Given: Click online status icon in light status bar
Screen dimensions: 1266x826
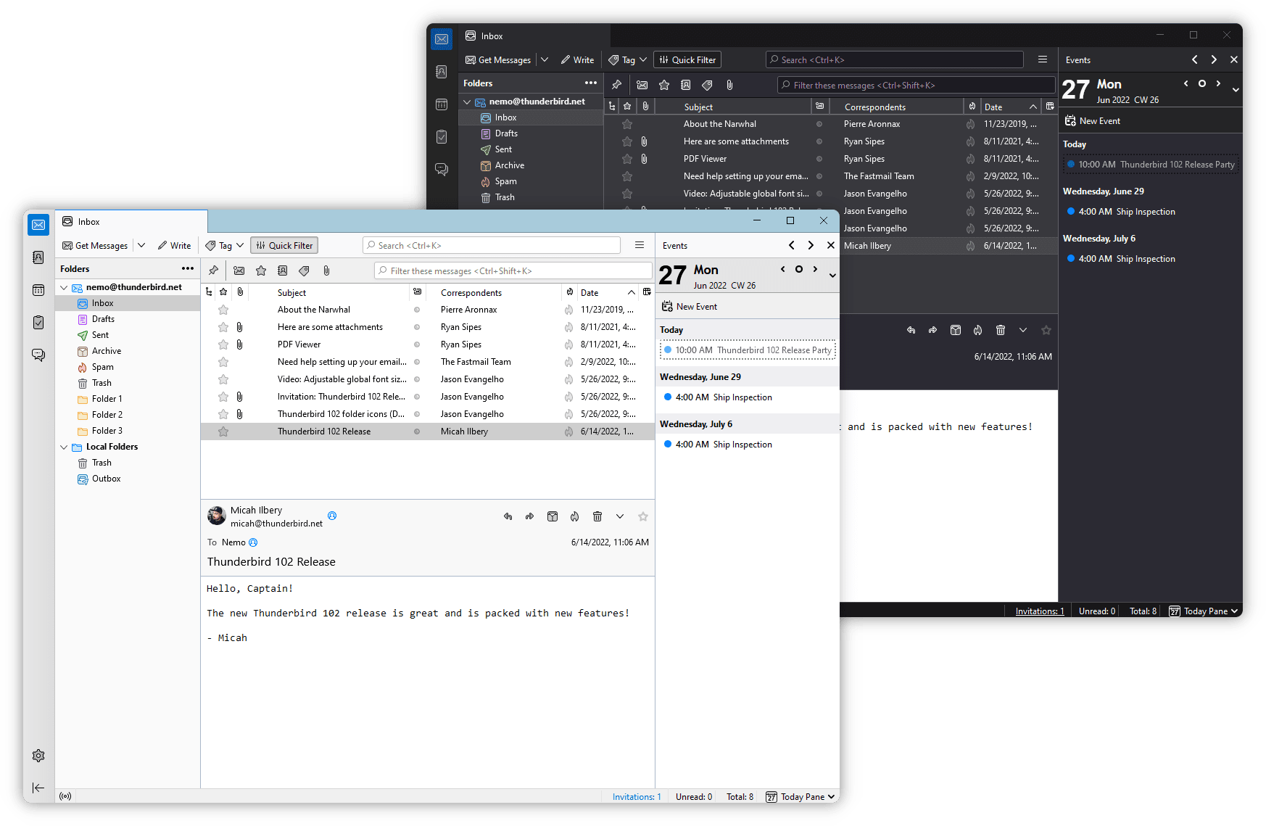Looking at the screenshot, I should coord(65,796).
